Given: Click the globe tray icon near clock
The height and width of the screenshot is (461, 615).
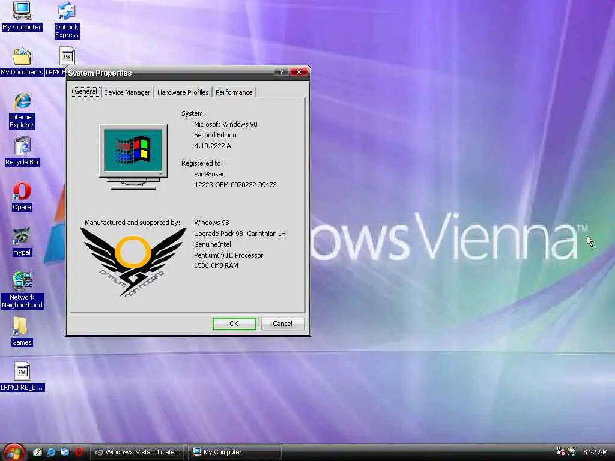Looking at the screenshot, I should 572,451.
